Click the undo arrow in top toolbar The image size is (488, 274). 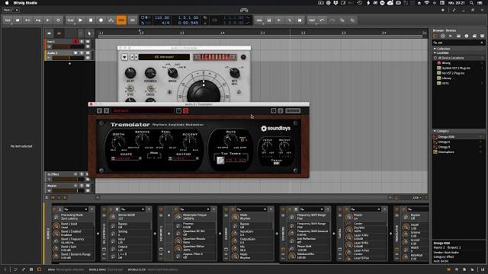(x=322, y=21)
